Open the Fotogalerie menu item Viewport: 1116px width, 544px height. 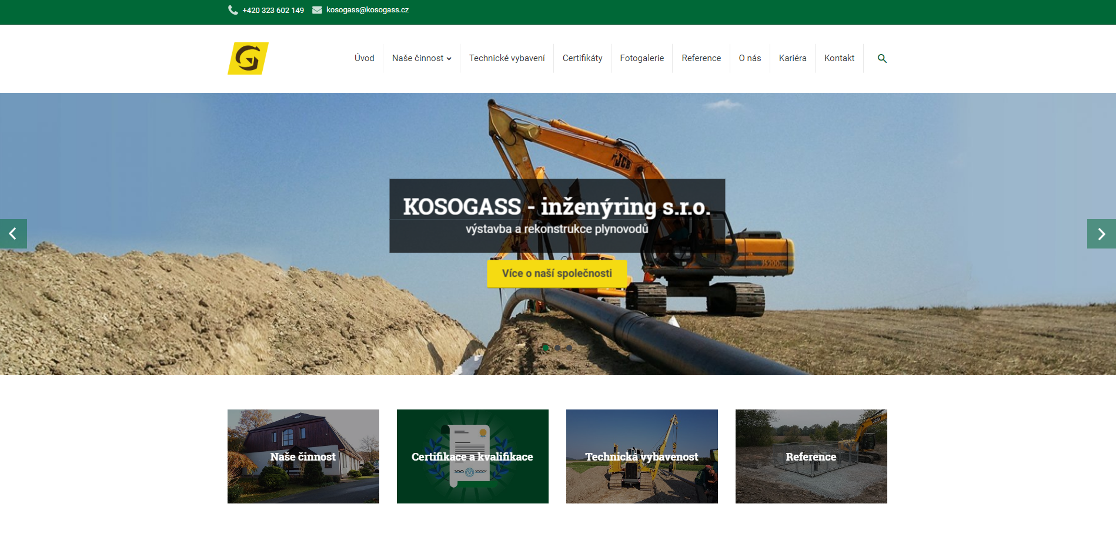click(642, 58)
